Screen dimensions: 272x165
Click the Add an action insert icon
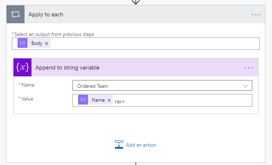pos(119,145)
